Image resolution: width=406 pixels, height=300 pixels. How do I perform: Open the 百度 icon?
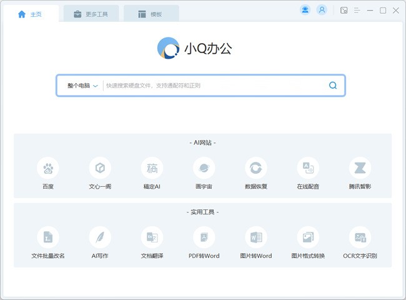(x=47, y=167)
